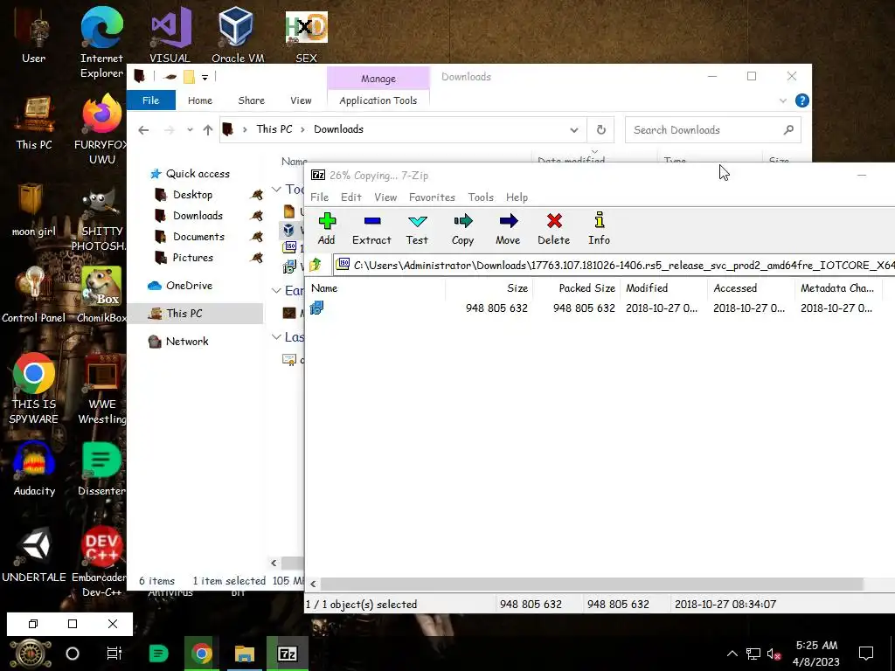Select Downloads in Explorer sidebar
Viewport: 895px width, 671px height.
[x=198, y=216]
